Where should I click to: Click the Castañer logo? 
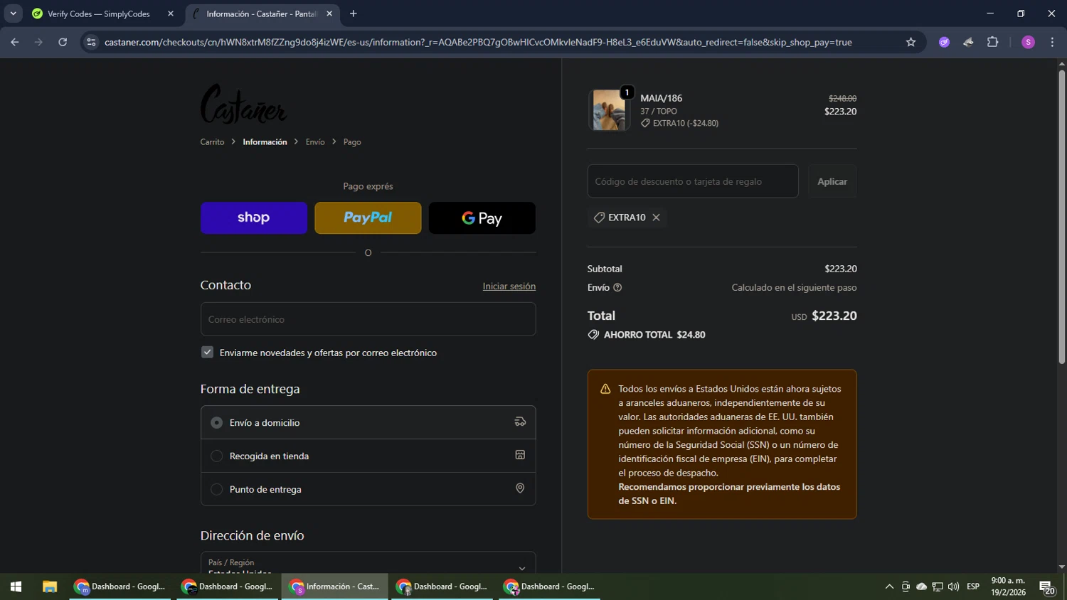pyautogui.click(x=243, y=104)
